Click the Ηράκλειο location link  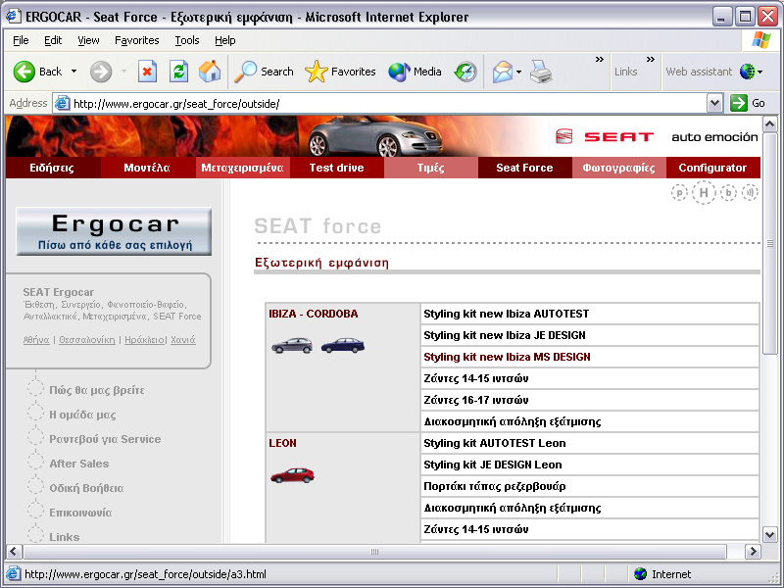[144, 340]
